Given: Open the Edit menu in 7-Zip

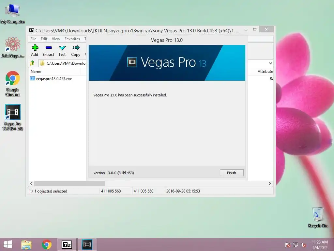Looking at the screenshot, I should (x=44, y=39).
